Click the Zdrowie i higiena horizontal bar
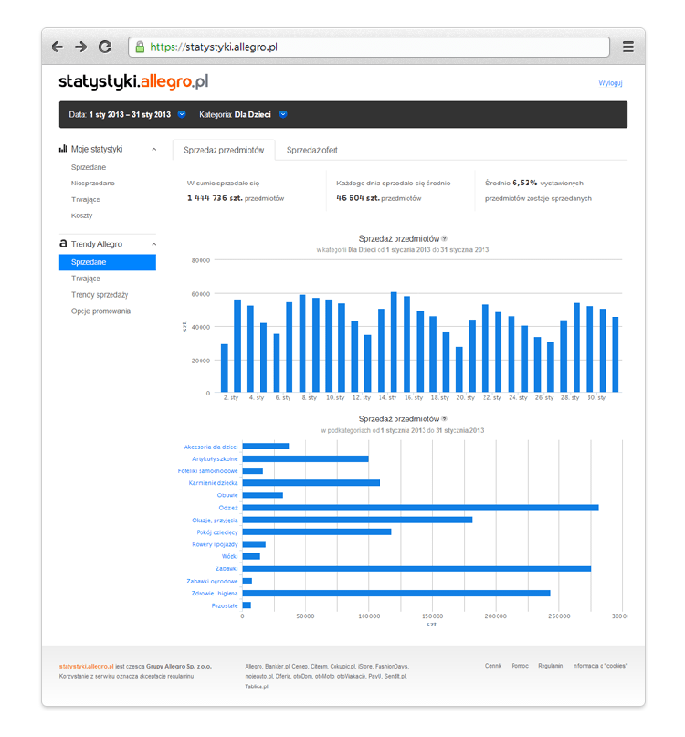 point(396,594)
